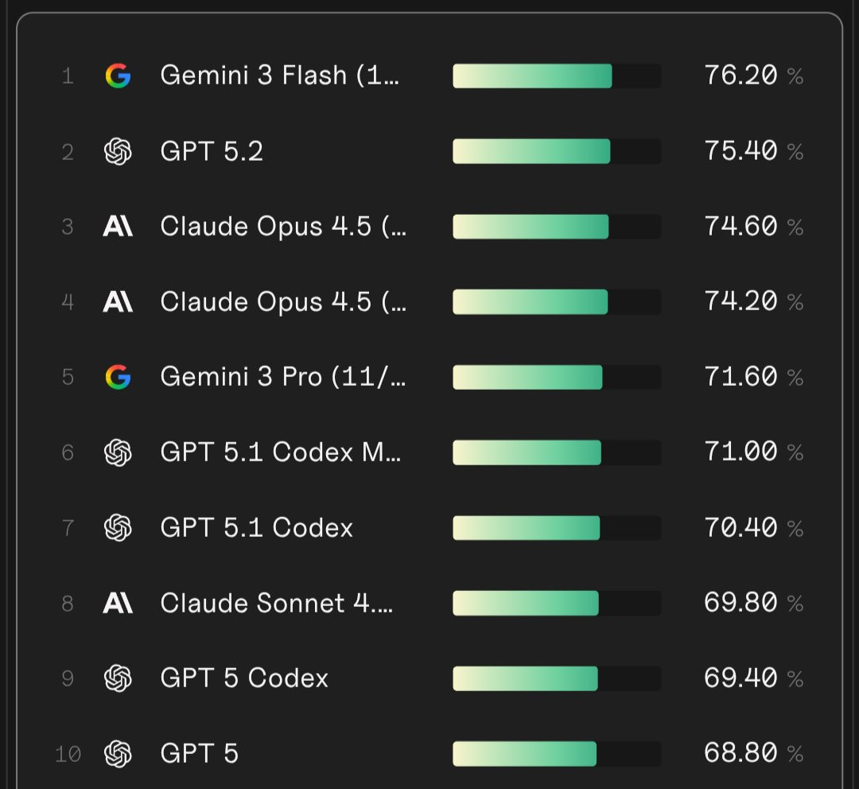
Task: Click the Anthropic logo in rank 3 row
Action: 118,227
